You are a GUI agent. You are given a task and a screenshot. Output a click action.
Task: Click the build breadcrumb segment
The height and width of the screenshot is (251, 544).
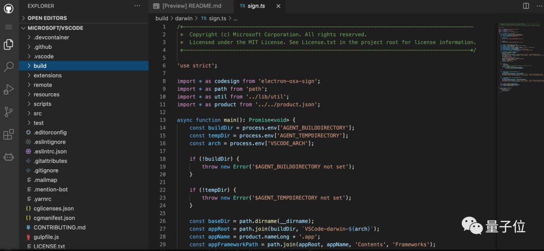(162, 19)
